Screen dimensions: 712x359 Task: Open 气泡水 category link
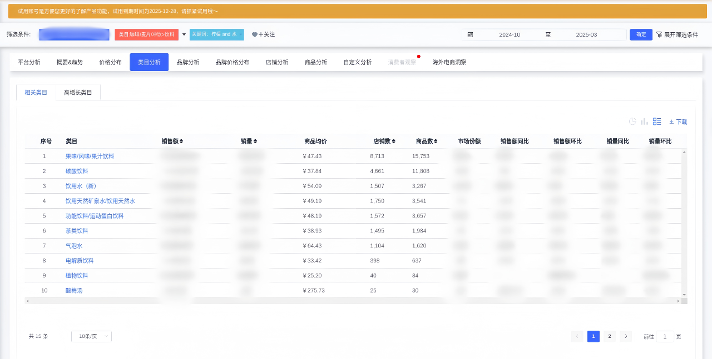[x=74, y=246]
